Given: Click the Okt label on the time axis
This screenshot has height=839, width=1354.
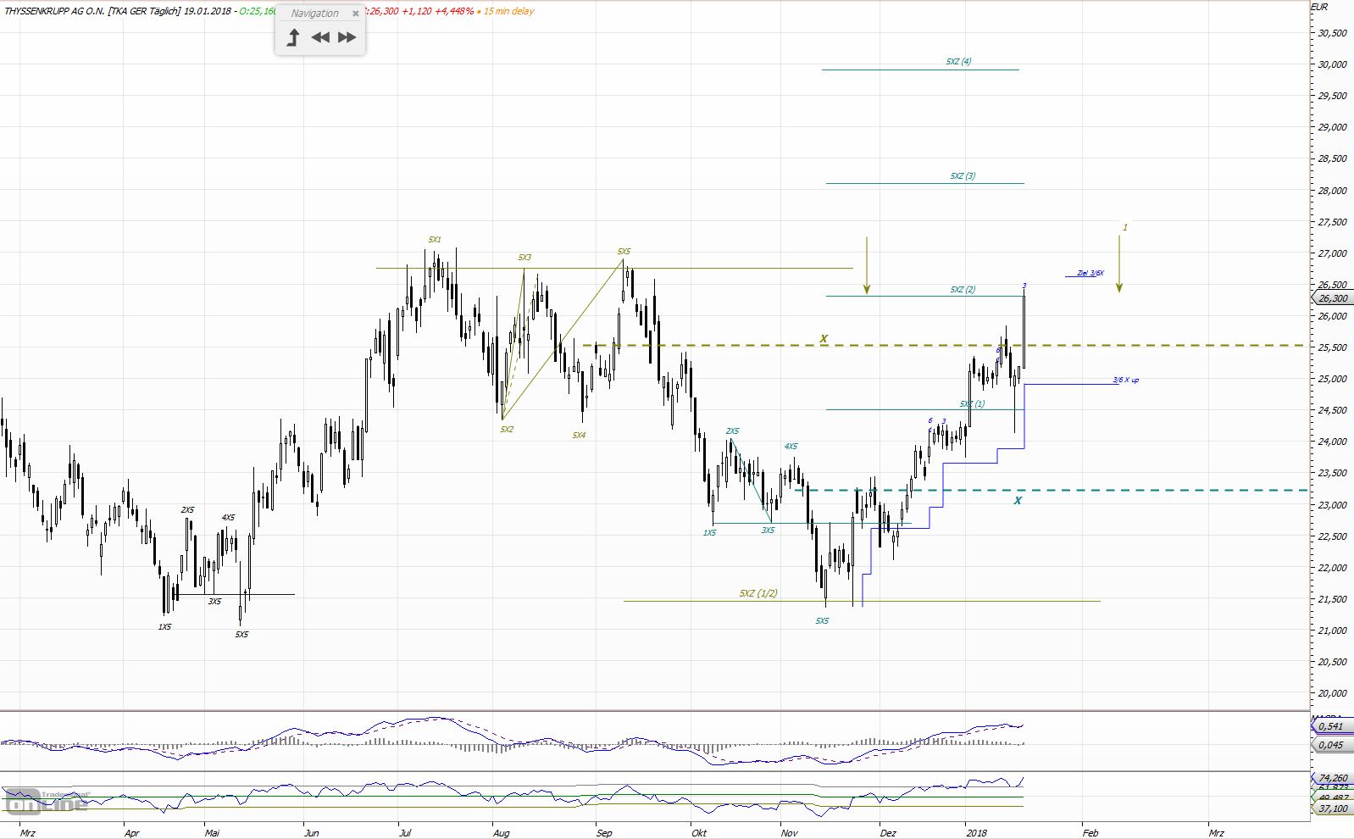Looking at the screenshot, I should (x=699, y=833).
